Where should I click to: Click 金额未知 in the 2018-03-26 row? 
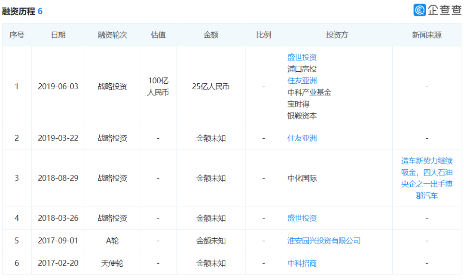click(x=211, y=218)
